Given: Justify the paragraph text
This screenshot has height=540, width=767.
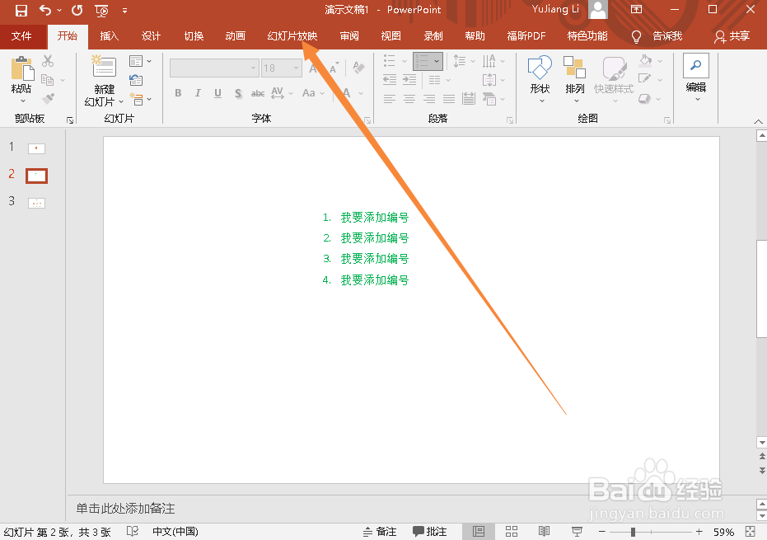Looking at the screenshot, I should 448,99.
